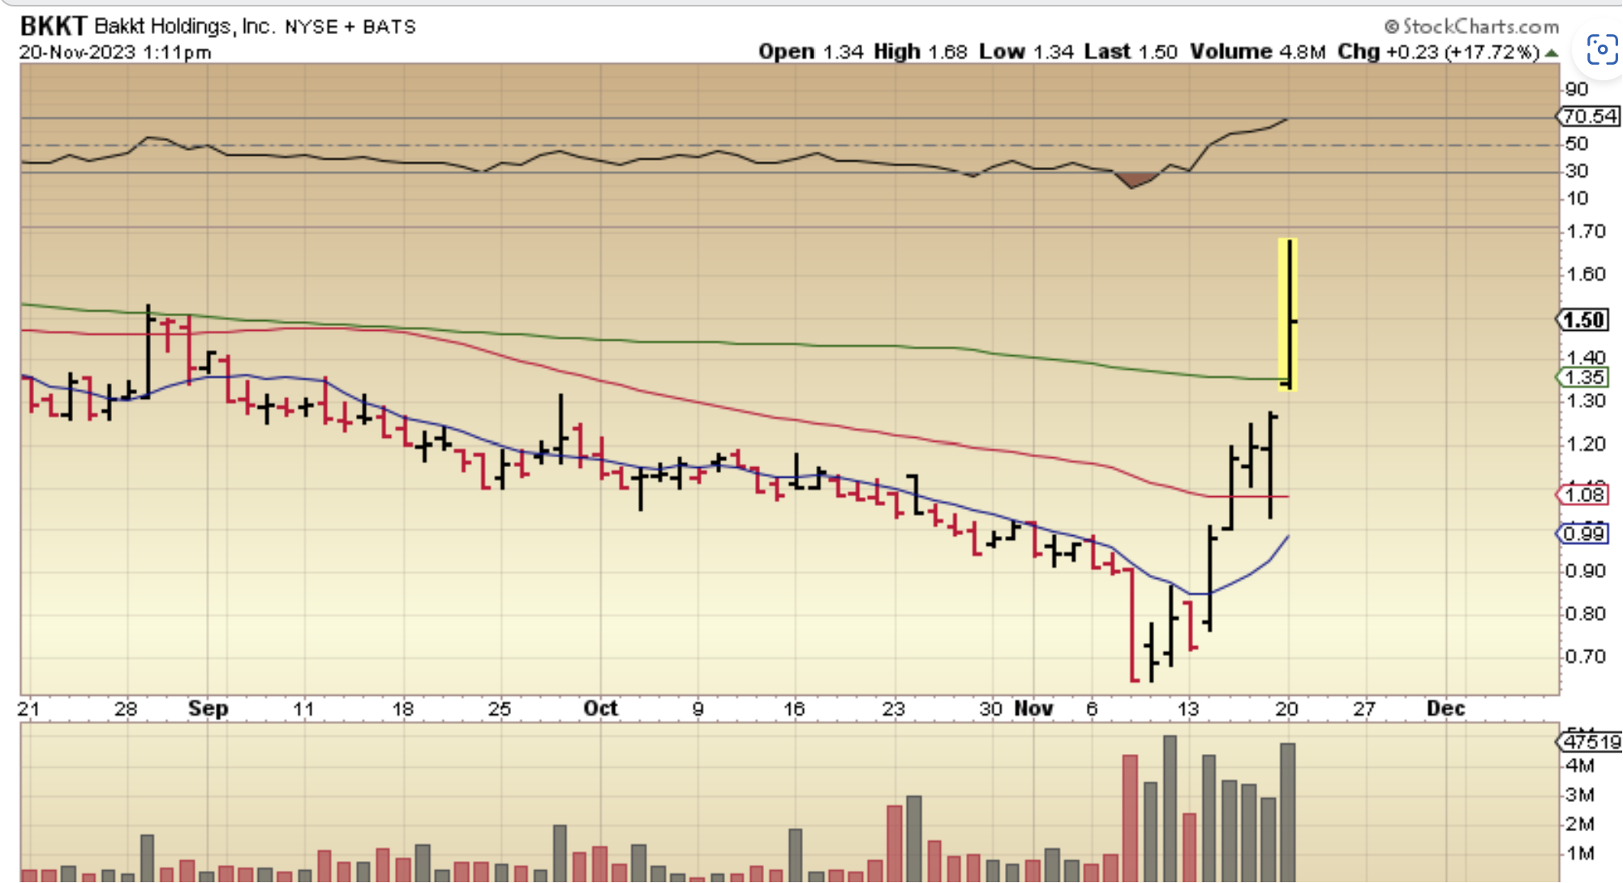Click the Volume 4.8M header value
This screenshot has height=883, width=1623.
point(1257,52)
